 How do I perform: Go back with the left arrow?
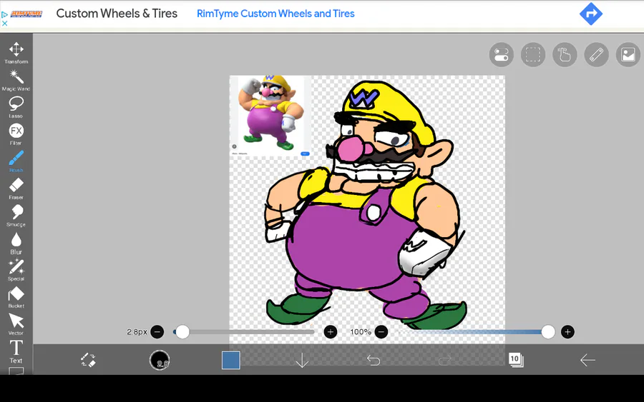pyautogui.click(x=587, y=360)
